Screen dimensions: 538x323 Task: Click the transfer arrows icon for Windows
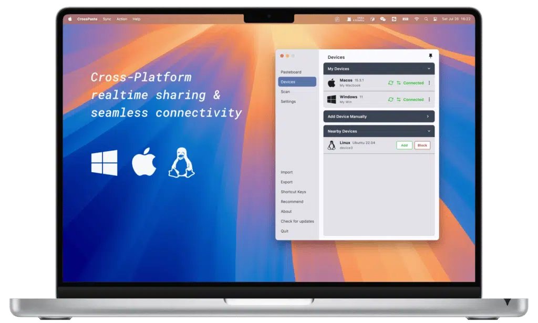[399, 99]
